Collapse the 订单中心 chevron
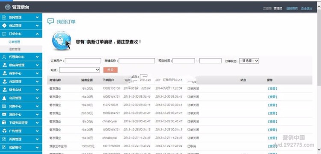 coord(37,34)
